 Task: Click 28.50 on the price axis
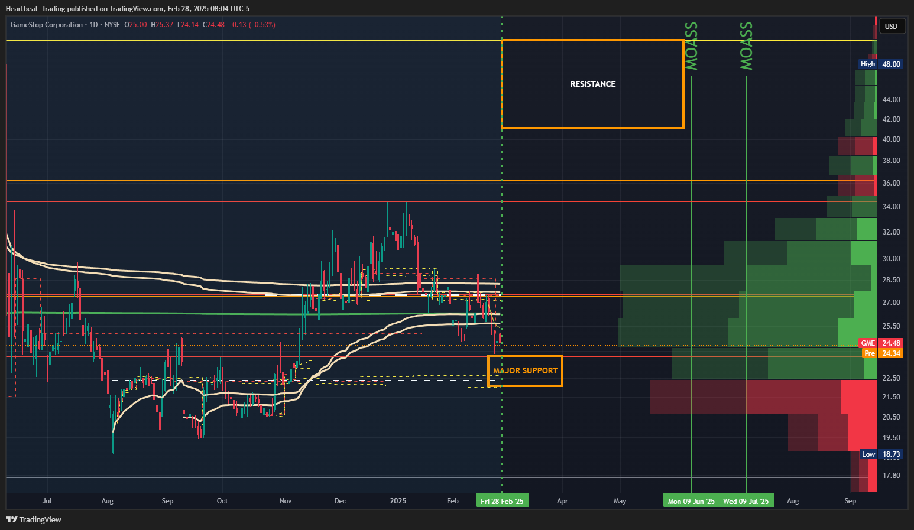[x=892, y=280]
